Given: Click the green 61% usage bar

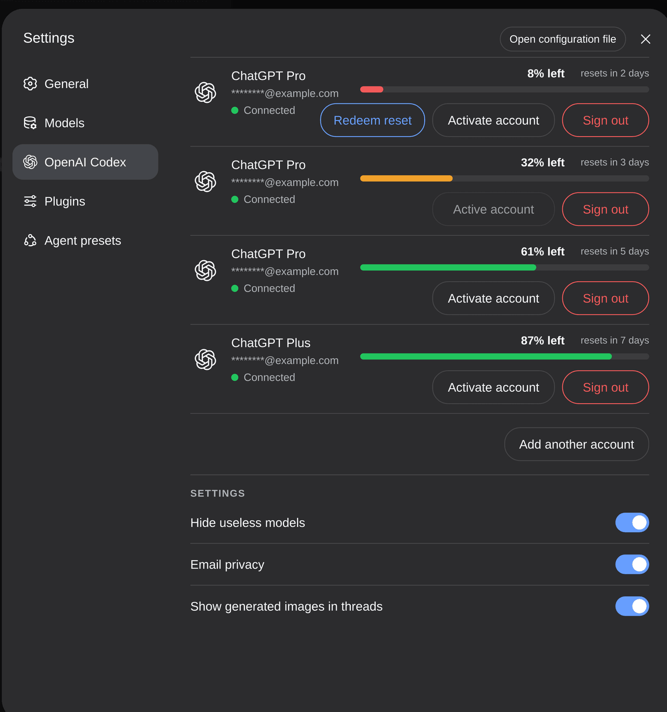Looking at the screenshot, I should click(x=448, y=268).
